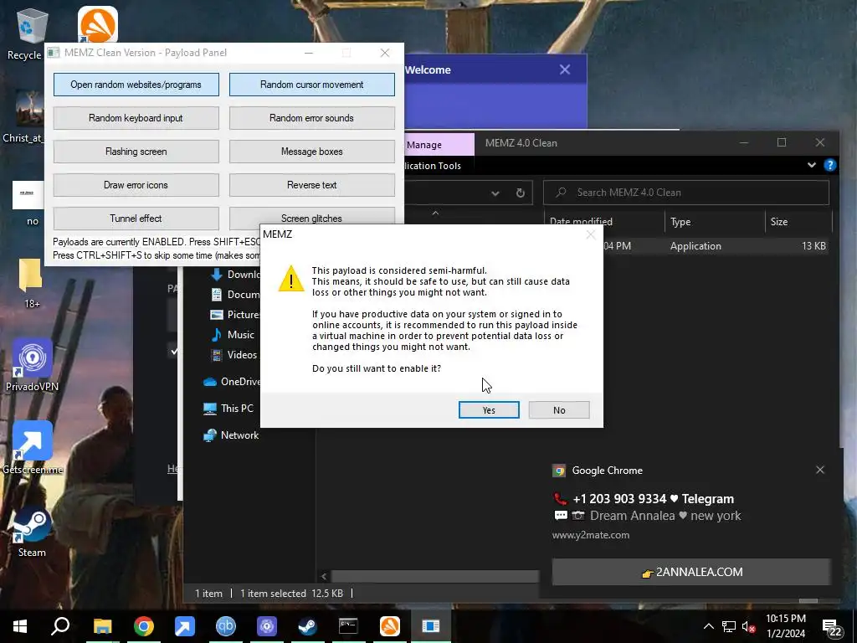
Task: Enable Random keyboard input payload
Action: (136, 118)
